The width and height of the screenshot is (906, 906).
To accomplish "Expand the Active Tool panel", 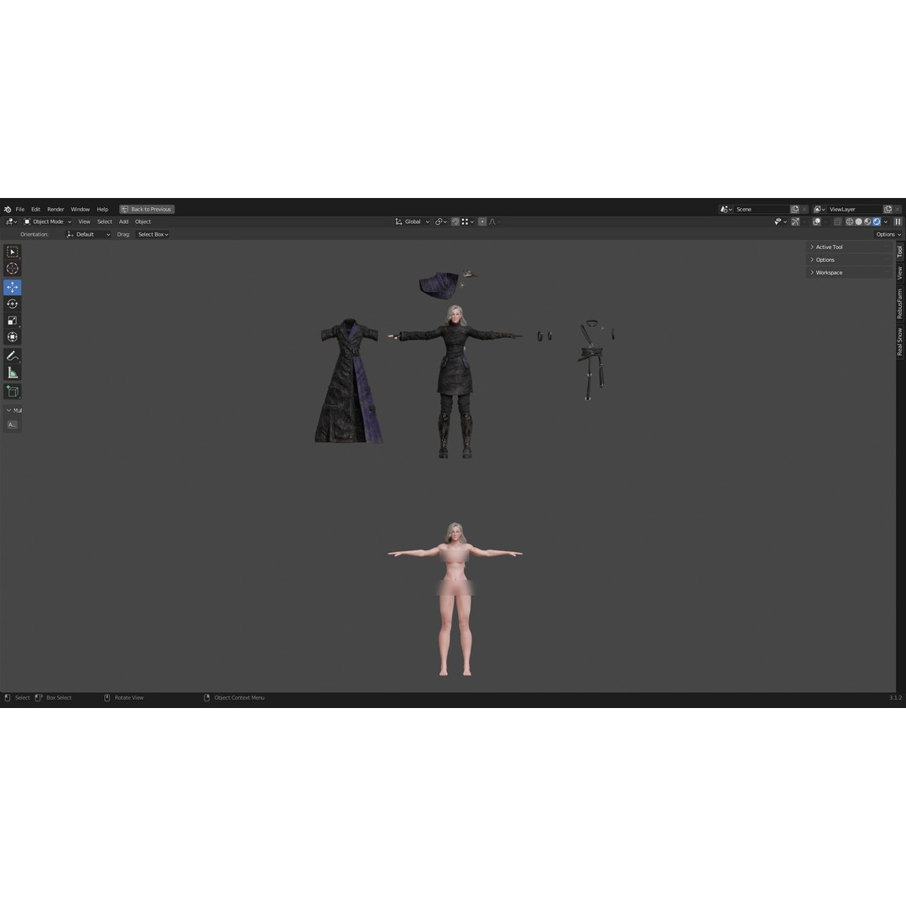I will coord(849,247).
